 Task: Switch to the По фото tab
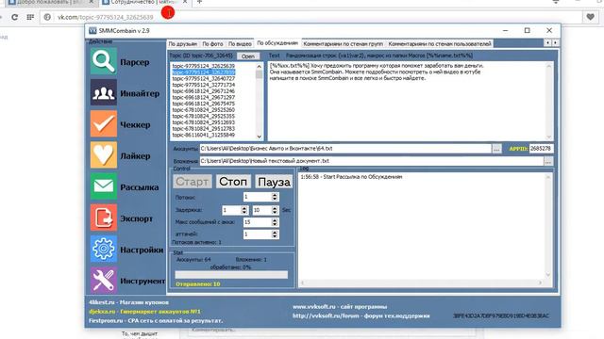pyautogui.click(x=212, y=44)
